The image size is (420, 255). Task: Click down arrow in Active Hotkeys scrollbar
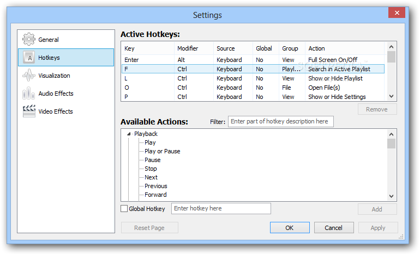click(x=391, y=96)
